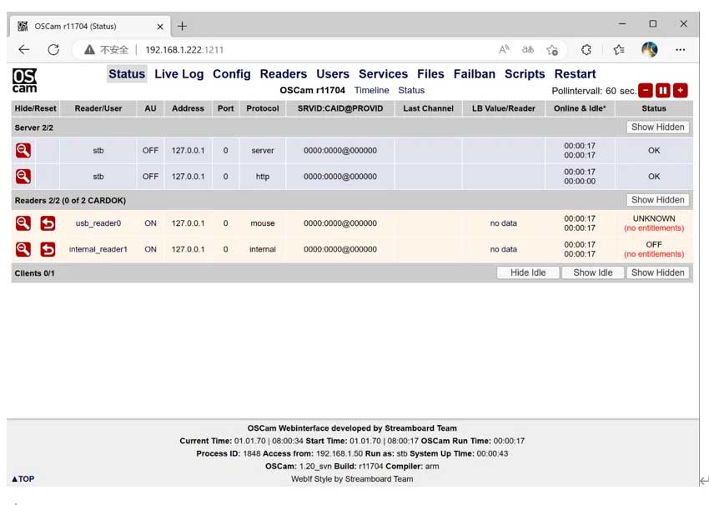The height and width of the screenshot is (505, 709).
Task: Click the UNKNOWN status of usb_reader0
Action: 654,218
